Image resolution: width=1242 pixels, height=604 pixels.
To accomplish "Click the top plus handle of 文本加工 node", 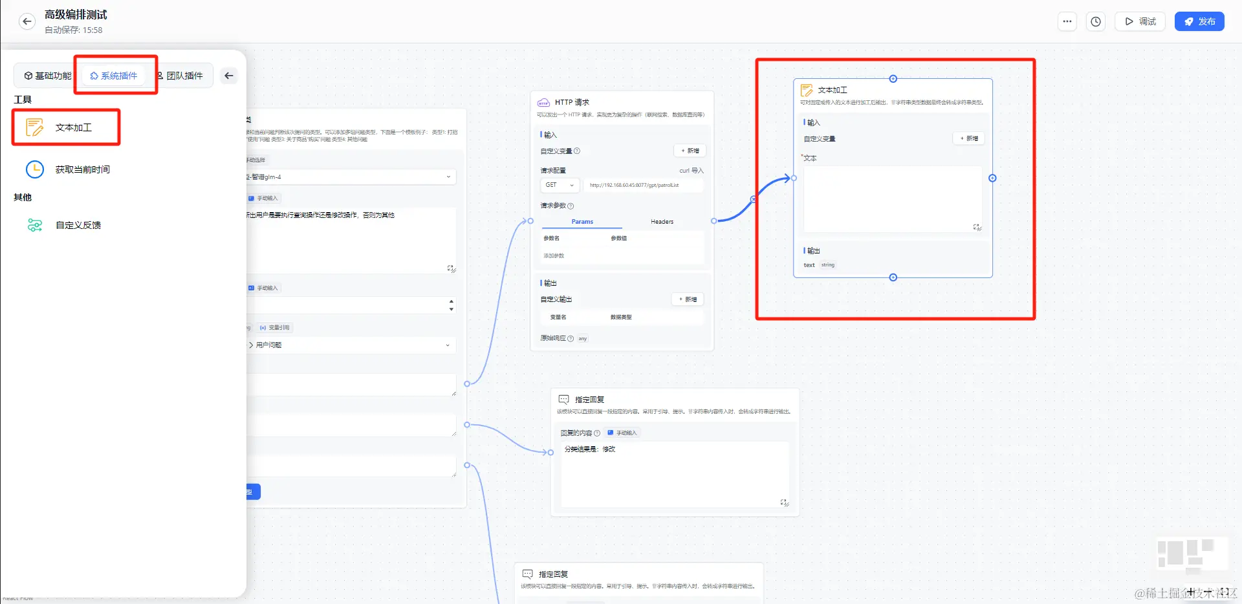I will (x=893, y=79).
